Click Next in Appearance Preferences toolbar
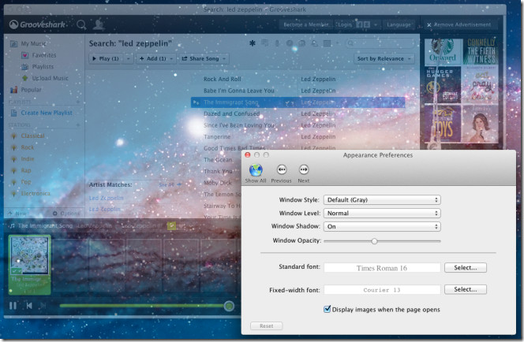524x342 pixels. click(304, 173)
